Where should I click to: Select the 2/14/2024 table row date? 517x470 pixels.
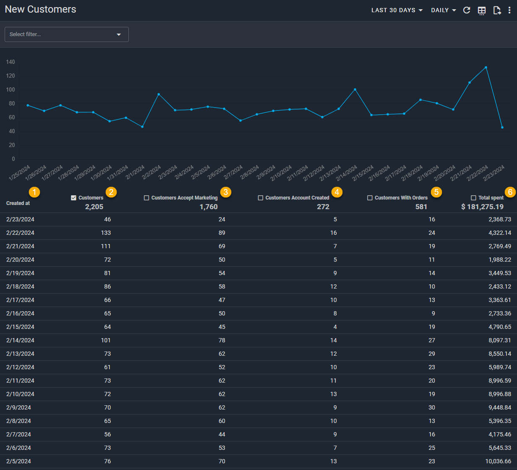click(20, 340)
